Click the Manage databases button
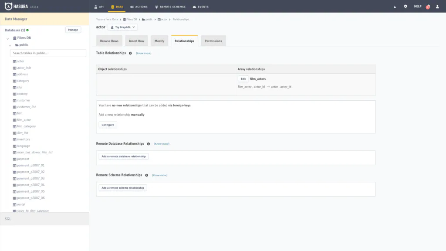The width and height of the screenshot is (446, 251). pos(73,30)
